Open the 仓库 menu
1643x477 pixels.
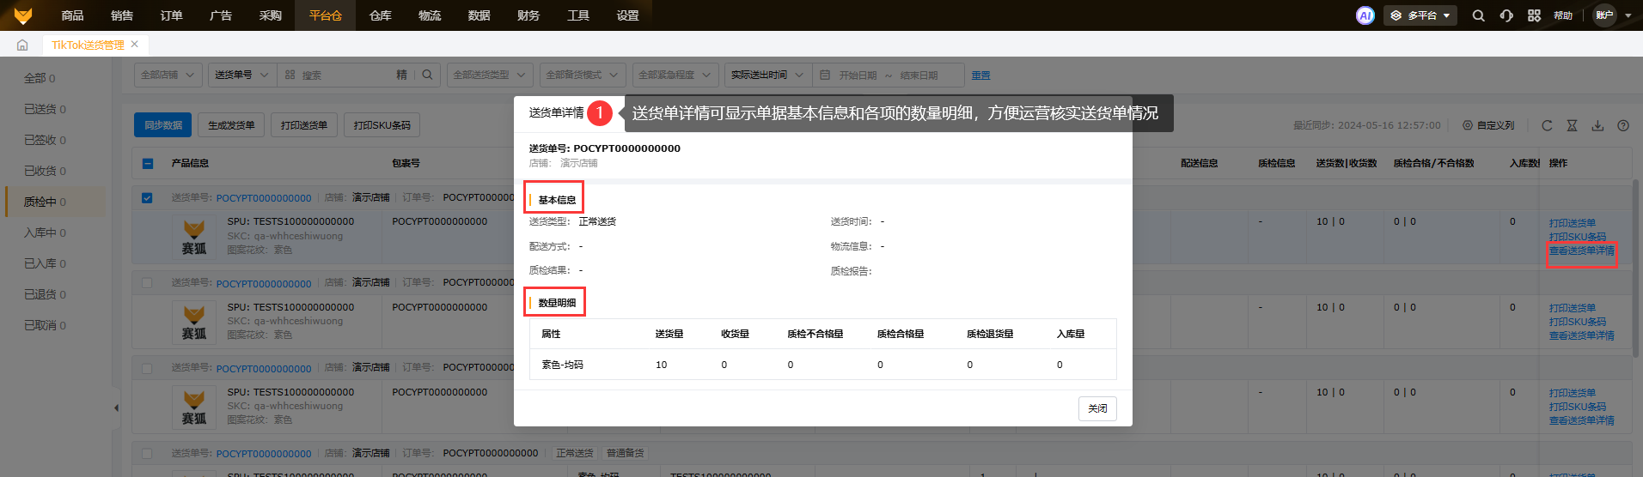[380, 15]
